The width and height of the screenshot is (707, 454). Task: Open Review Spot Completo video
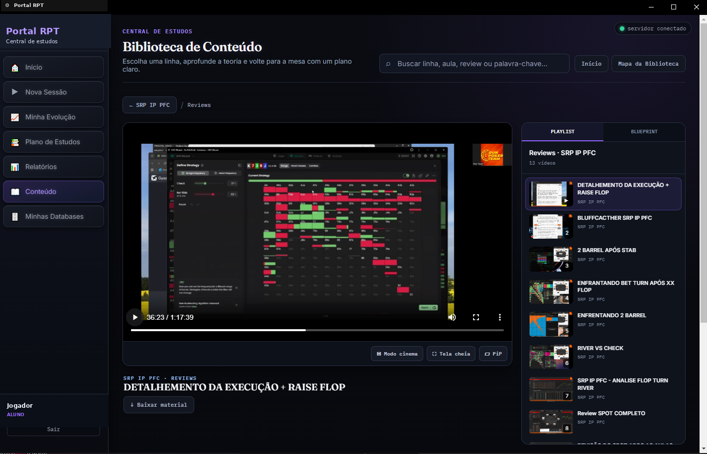[x=603, y=422]
